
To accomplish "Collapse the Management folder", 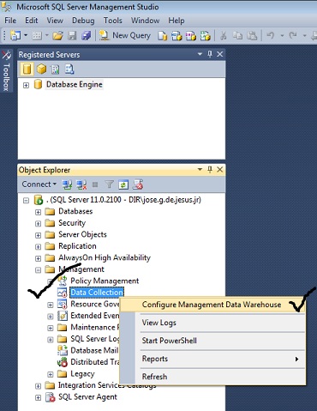I will (38, 270).
